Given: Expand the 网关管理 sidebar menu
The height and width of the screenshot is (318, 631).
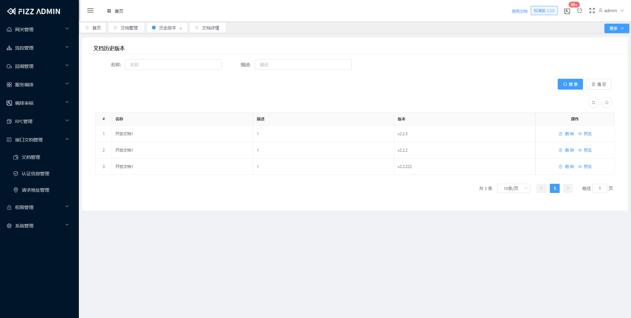Looking at the screenshot, I should 24,29.
